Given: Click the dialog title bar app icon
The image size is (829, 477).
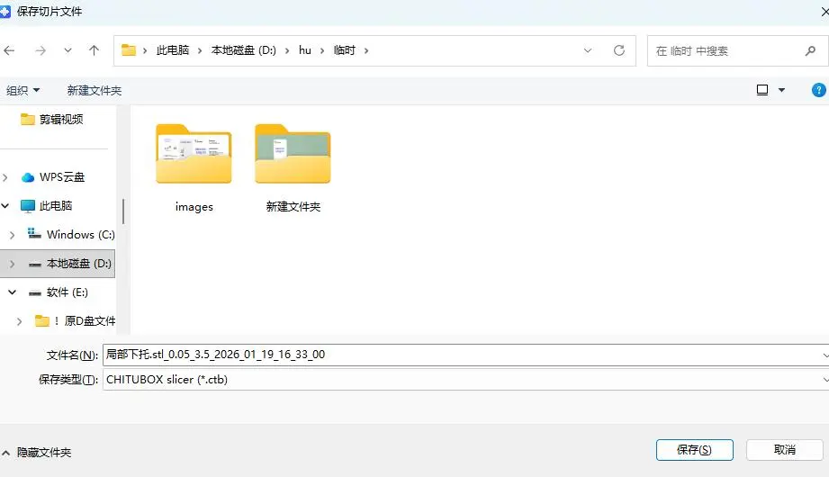Looking at the screenshot, I should click(5, 11).
